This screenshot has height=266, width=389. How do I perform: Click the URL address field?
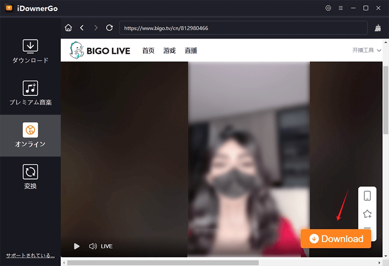[x=244, y=28]
